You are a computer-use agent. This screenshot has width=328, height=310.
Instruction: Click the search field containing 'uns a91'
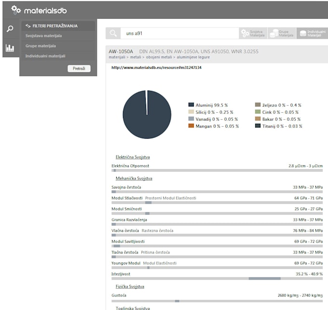tap(179, 33)
